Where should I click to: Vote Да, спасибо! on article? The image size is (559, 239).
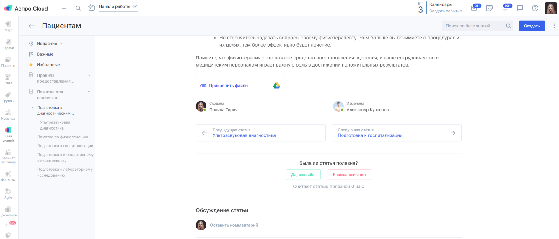pyautogui.click(x=303, y=175)
